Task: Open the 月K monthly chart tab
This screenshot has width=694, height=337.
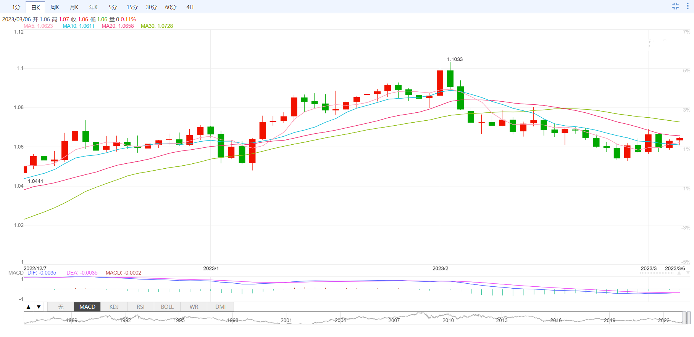Action: tap(74, 7)
